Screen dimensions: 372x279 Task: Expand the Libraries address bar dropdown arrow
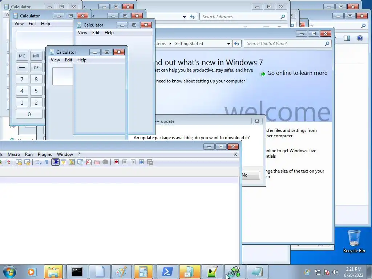(184, 17)
